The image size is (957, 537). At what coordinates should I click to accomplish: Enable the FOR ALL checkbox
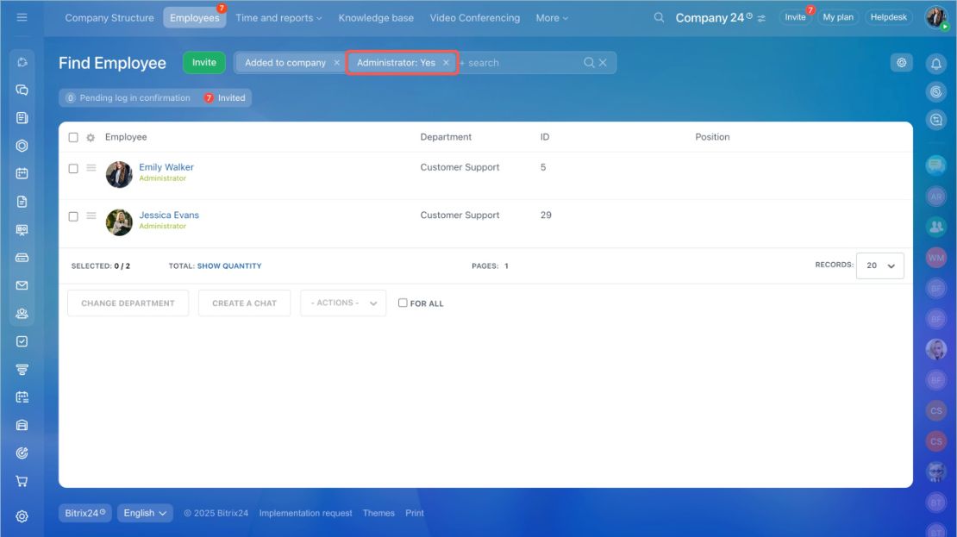(403, 303)
